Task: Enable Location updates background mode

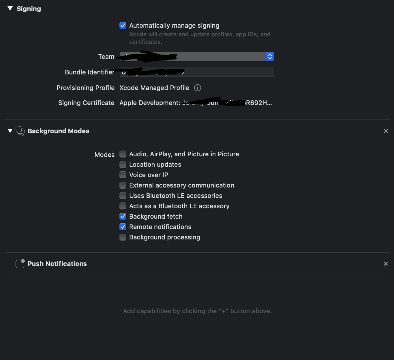Action: [123, 164]
